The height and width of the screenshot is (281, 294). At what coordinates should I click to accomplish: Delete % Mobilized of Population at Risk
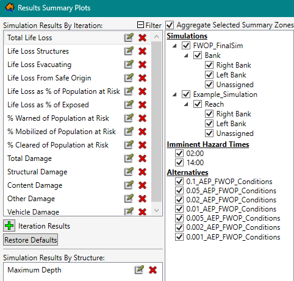tap(142, 132)
